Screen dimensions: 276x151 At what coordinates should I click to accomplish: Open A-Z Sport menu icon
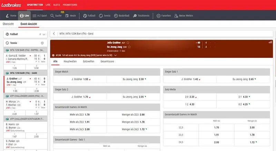[x=34, y=16]
